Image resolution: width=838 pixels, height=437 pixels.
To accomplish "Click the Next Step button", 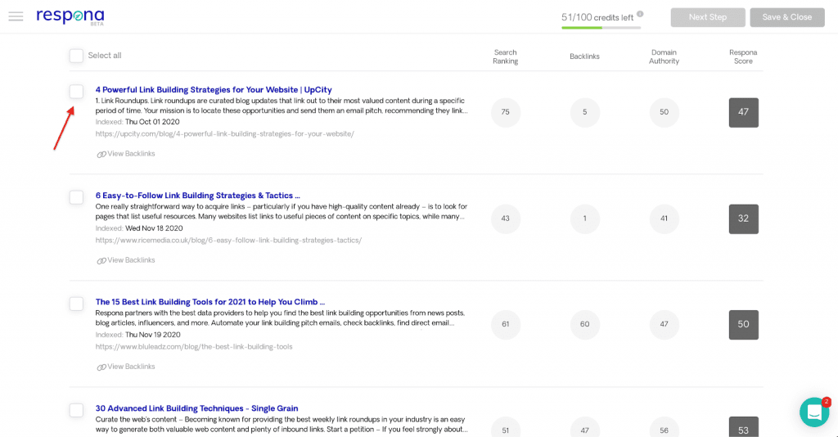I will (707, 17).
